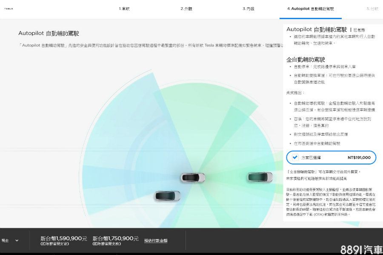Click the Tesla logo in the header

8,8
